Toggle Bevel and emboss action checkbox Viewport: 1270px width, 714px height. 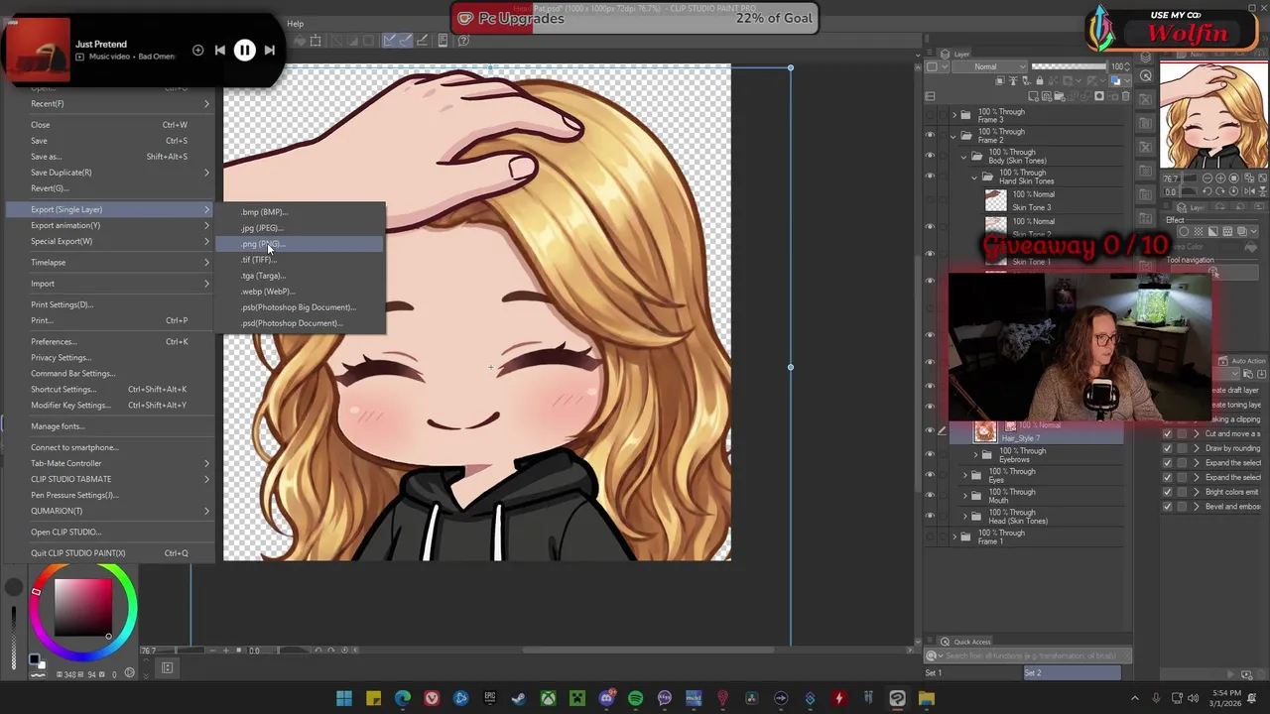point(1167,507)
